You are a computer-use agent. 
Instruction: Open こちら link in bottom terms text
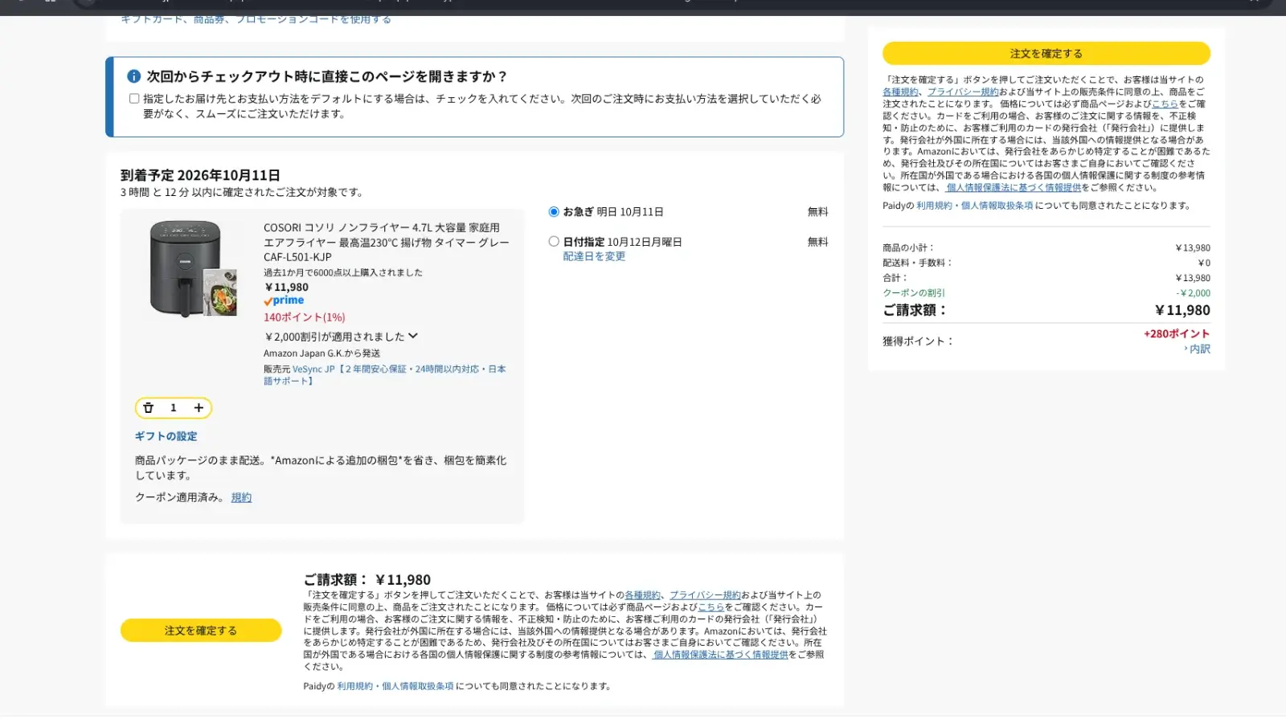tap(711, 608)
